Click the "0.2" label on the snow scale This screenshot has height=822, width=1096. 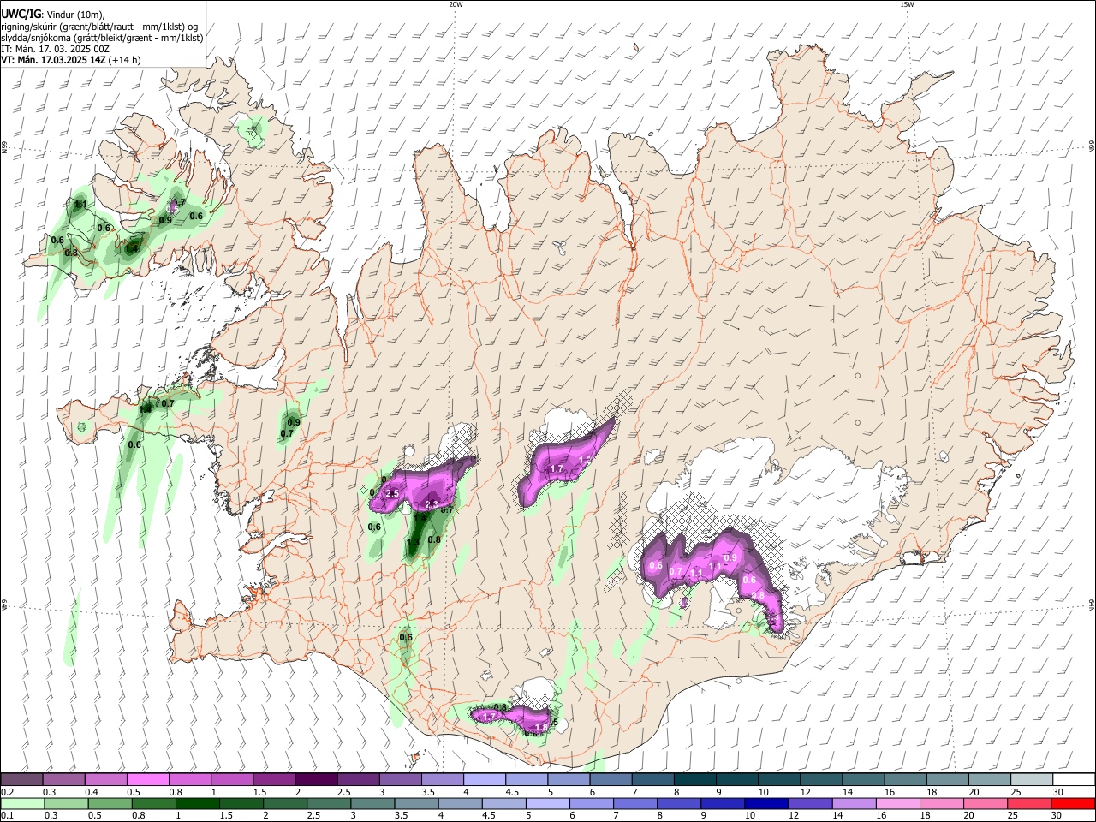pos(7,792)
